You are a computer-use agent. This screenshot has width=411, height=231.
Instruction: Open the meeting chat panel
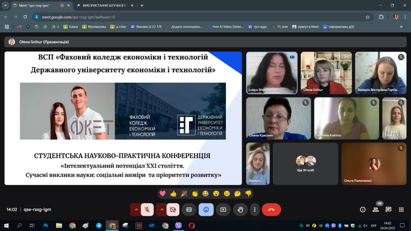tap(389, 209)
